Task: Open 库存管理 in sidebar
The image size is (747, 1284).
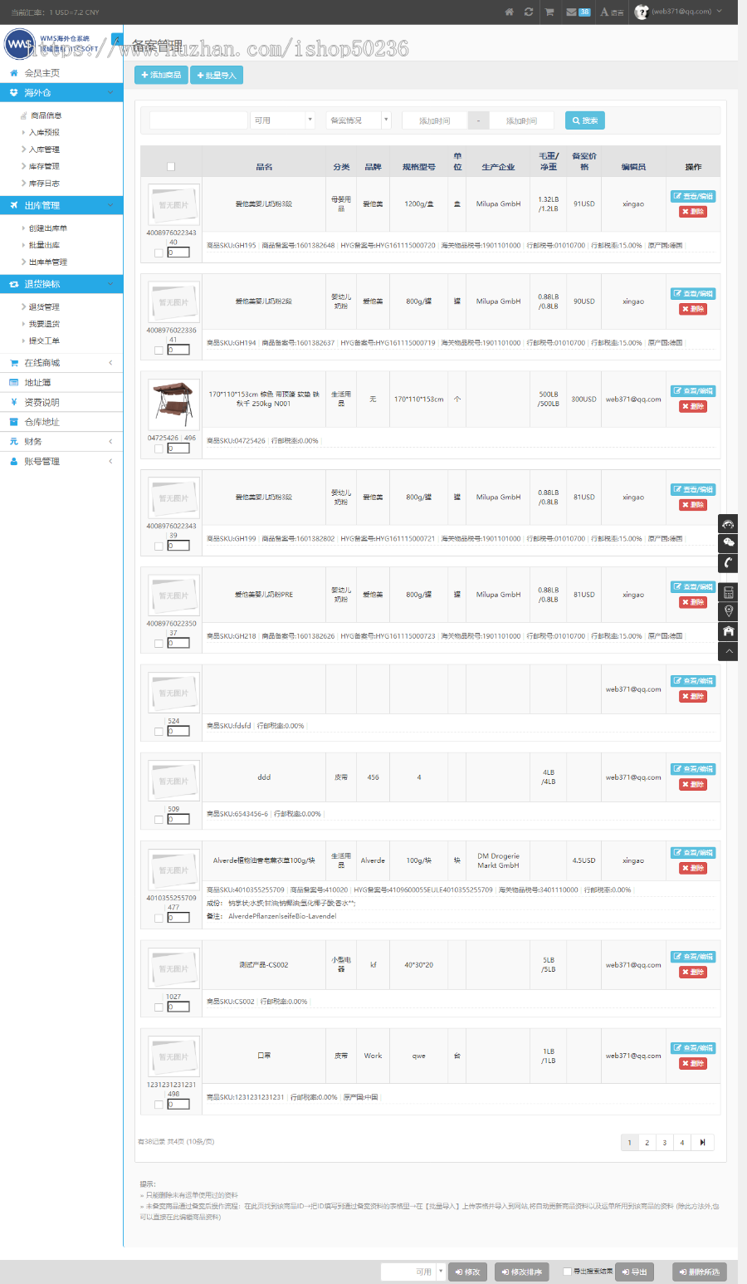Action: click(44, 166)
